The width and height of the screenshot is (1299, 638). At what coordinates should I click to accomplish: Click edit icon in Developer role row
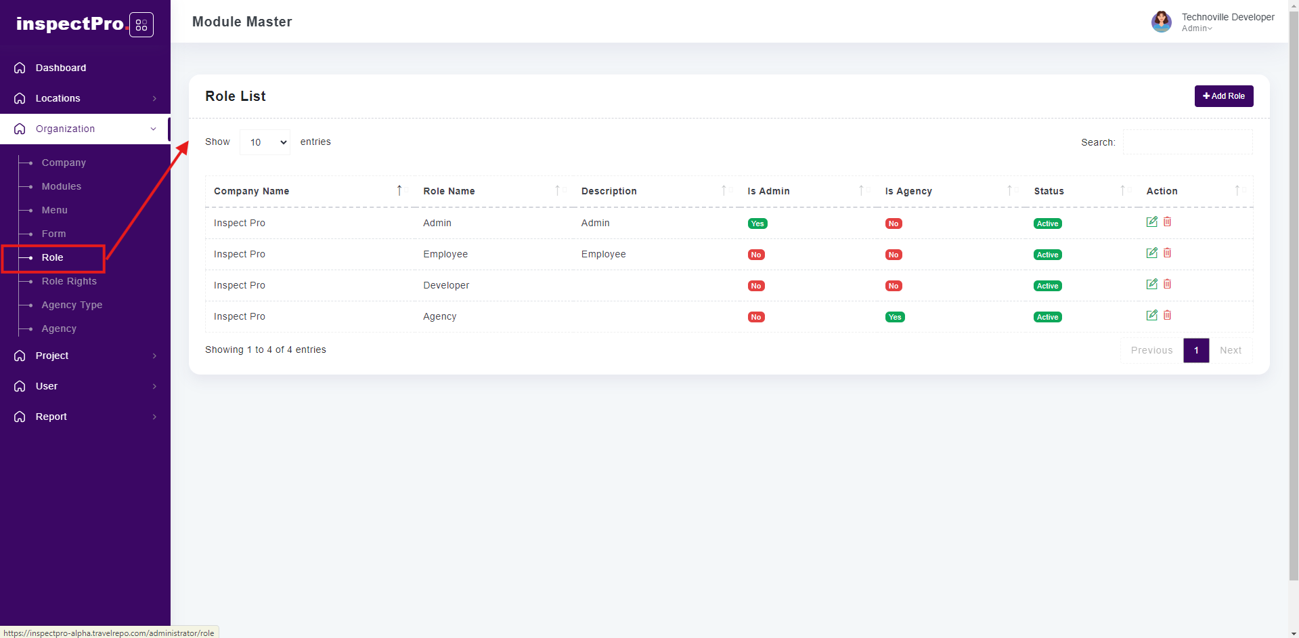[1151, 284]
